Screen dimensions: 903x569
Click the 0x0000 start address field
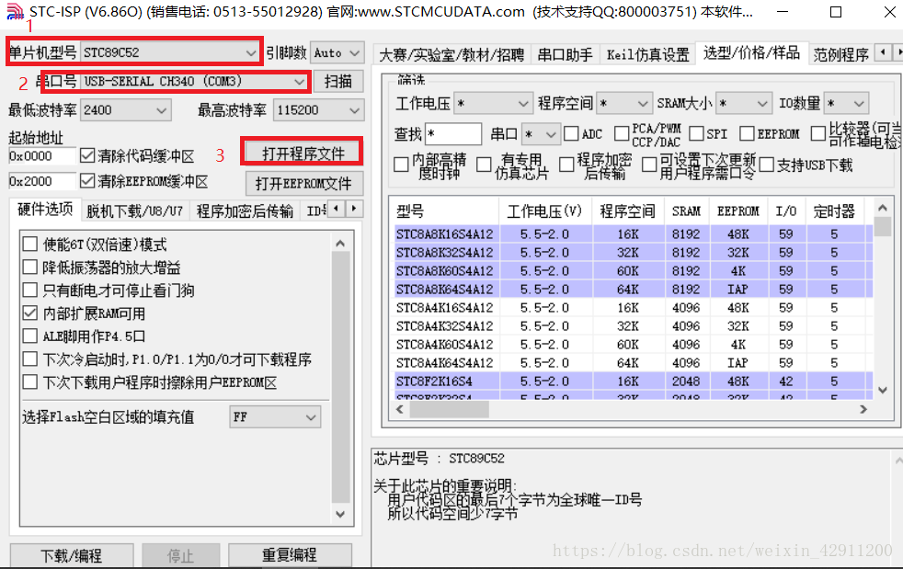tap(42, 156)
